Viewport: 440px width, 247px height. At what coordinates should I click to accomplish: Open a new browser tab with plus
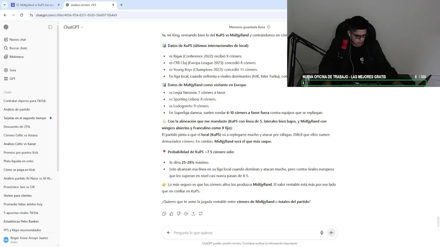click(121, 5)
